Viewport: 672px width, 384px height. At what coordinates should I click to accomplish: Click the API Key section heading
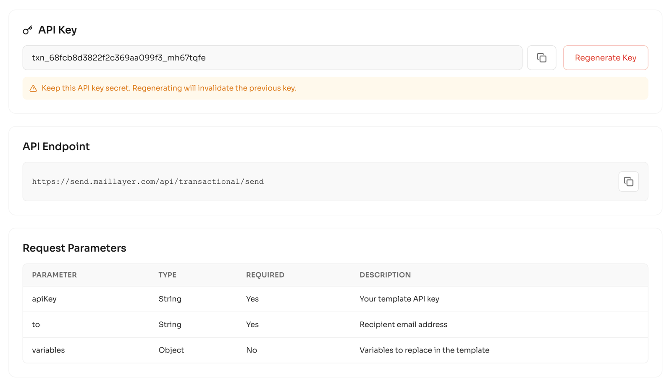[58, 30]
